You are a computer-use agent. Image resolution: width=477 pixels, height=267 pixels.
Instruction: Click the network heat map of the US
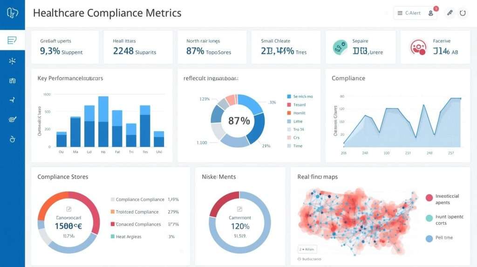click(357, 222)
